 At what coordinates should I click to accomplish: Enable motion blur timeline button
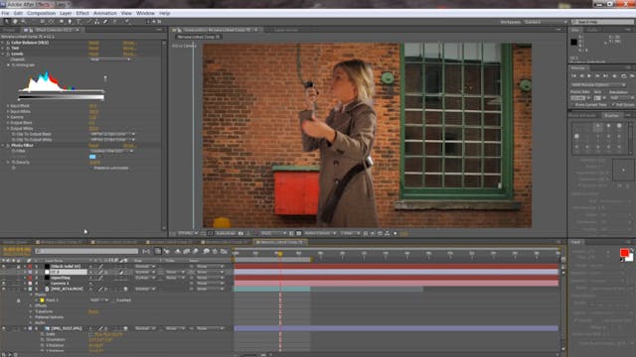click(x=195, y=251)
